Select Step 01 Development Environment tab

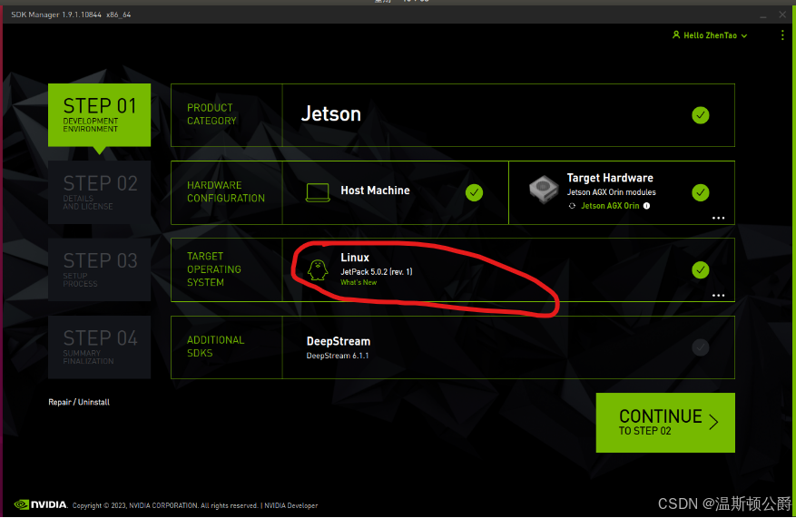pos(100,115)
